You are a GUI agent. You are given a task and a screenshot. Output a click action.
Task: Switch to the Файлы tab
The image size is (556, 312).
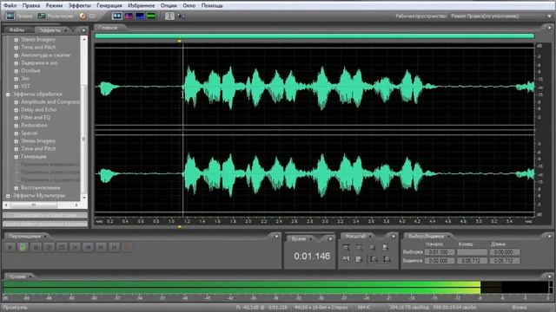pyautogui.click(x=17, y=30)
